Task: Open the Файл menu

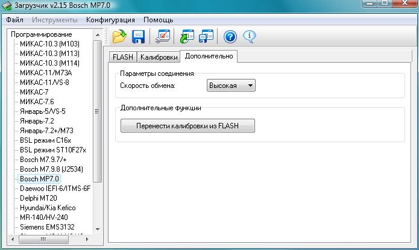Action: pyautogui.click(x=14, y=20)
